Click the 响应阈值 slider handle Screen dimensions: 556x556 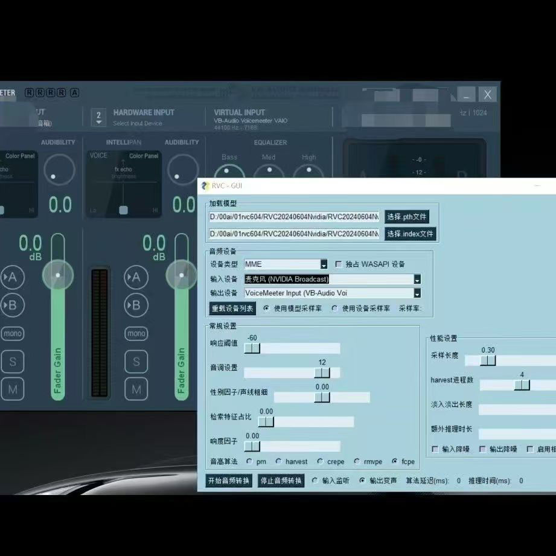pos(252,348)
